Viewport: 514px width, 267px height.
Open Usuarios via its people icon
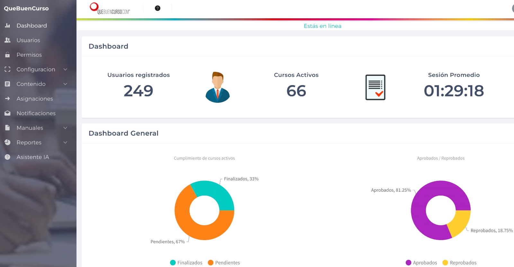pos(7,40)
